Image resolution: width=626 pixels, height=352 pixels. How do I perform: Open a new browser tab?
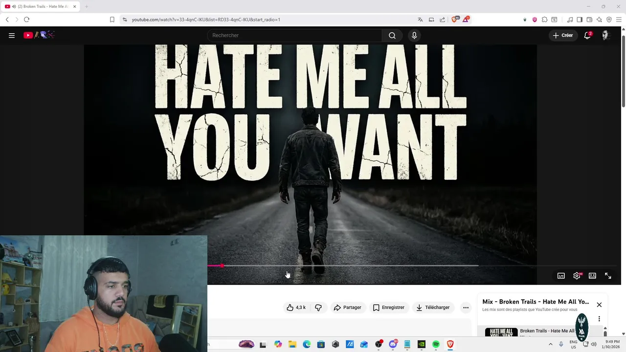87,6
